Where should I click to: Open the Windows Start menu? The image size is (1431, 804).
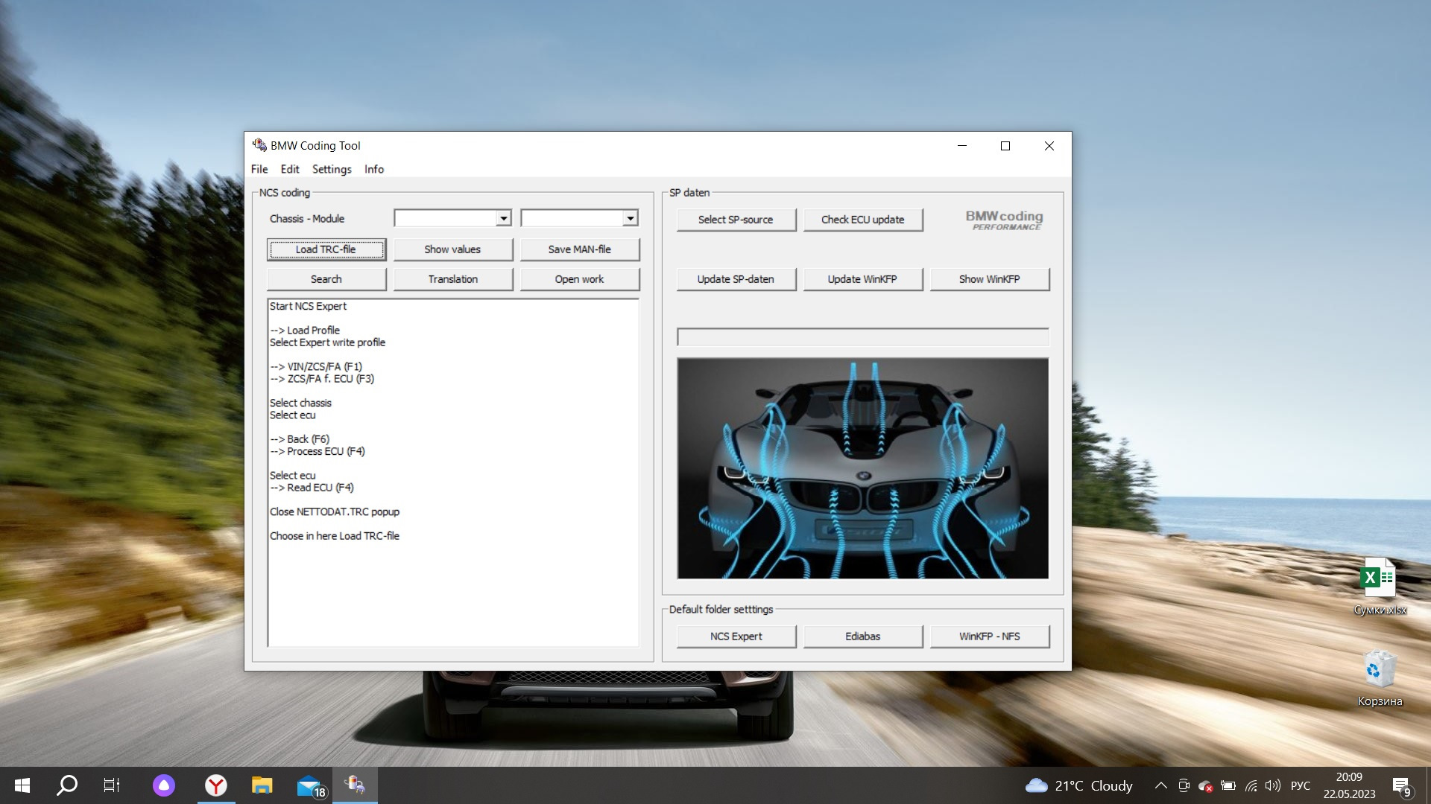pos(22,785)
